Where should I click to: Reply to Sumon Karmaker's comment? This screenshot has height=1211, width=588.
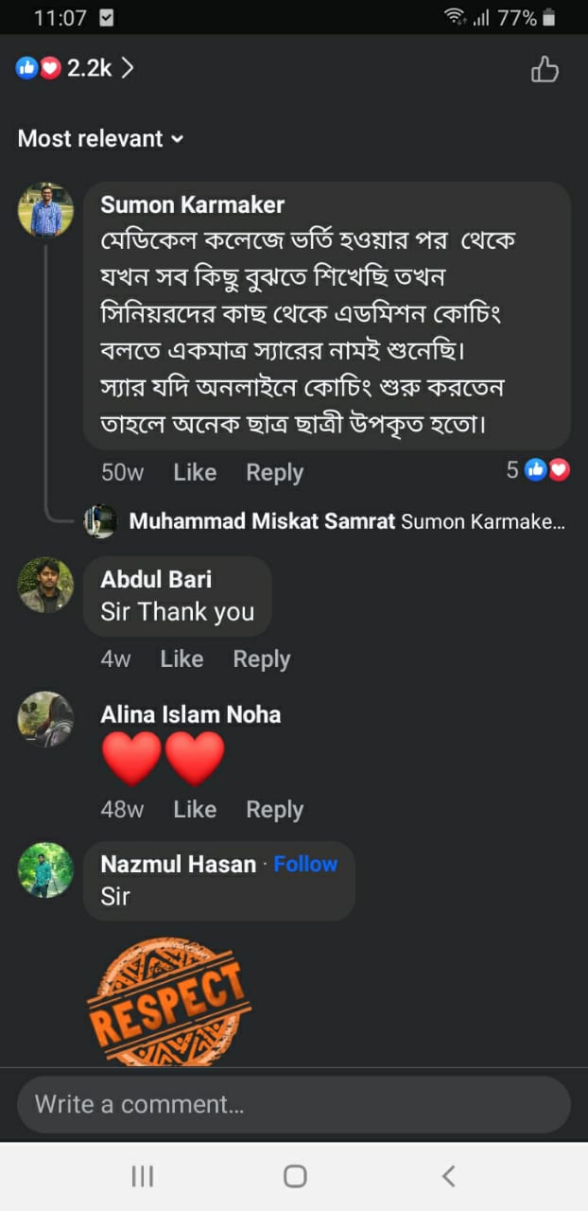[274, 472]
